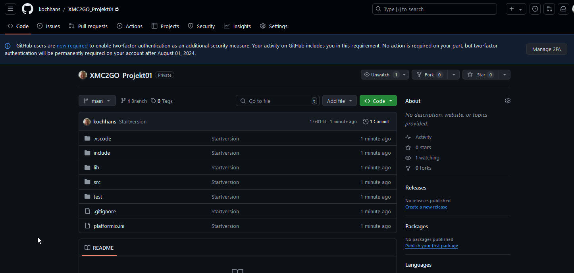The height and width of the screenshot is (273, 574).
Task: Open the issues icon in header
Action: pyautogui.click(x=535, y=9)
